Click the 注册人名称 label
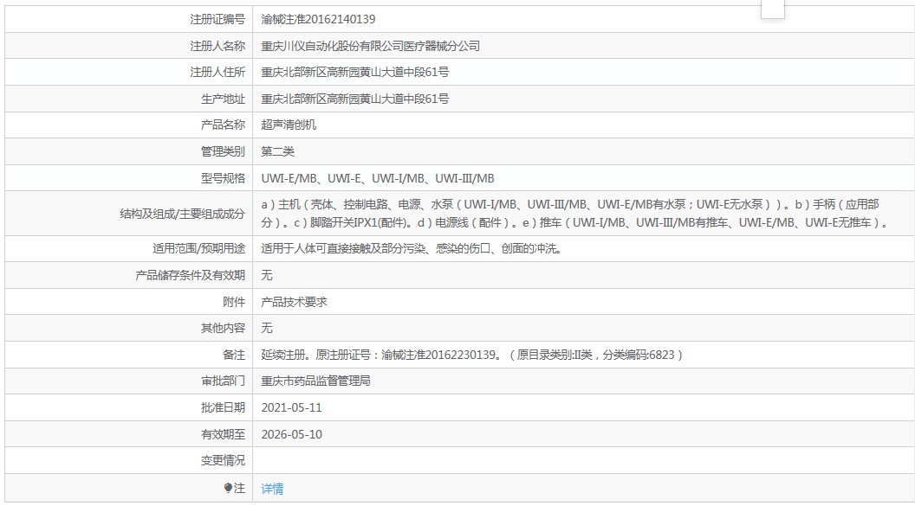Viewport: 915px width, 506px height. (x=217, y=46)
